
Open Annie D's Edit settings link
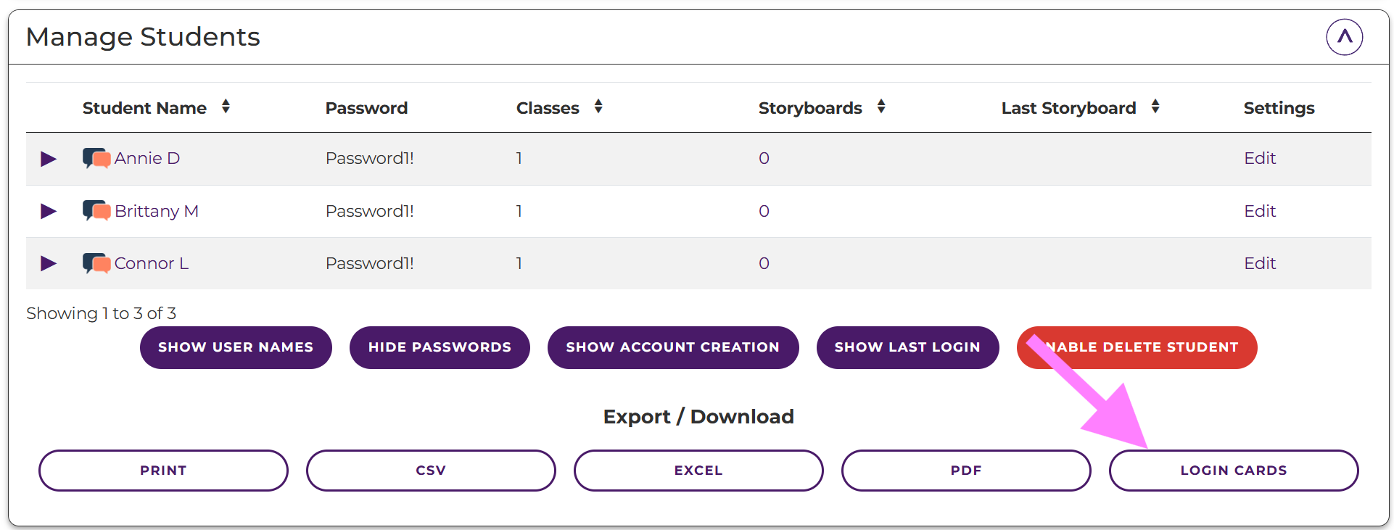[x=1260, y=158]
